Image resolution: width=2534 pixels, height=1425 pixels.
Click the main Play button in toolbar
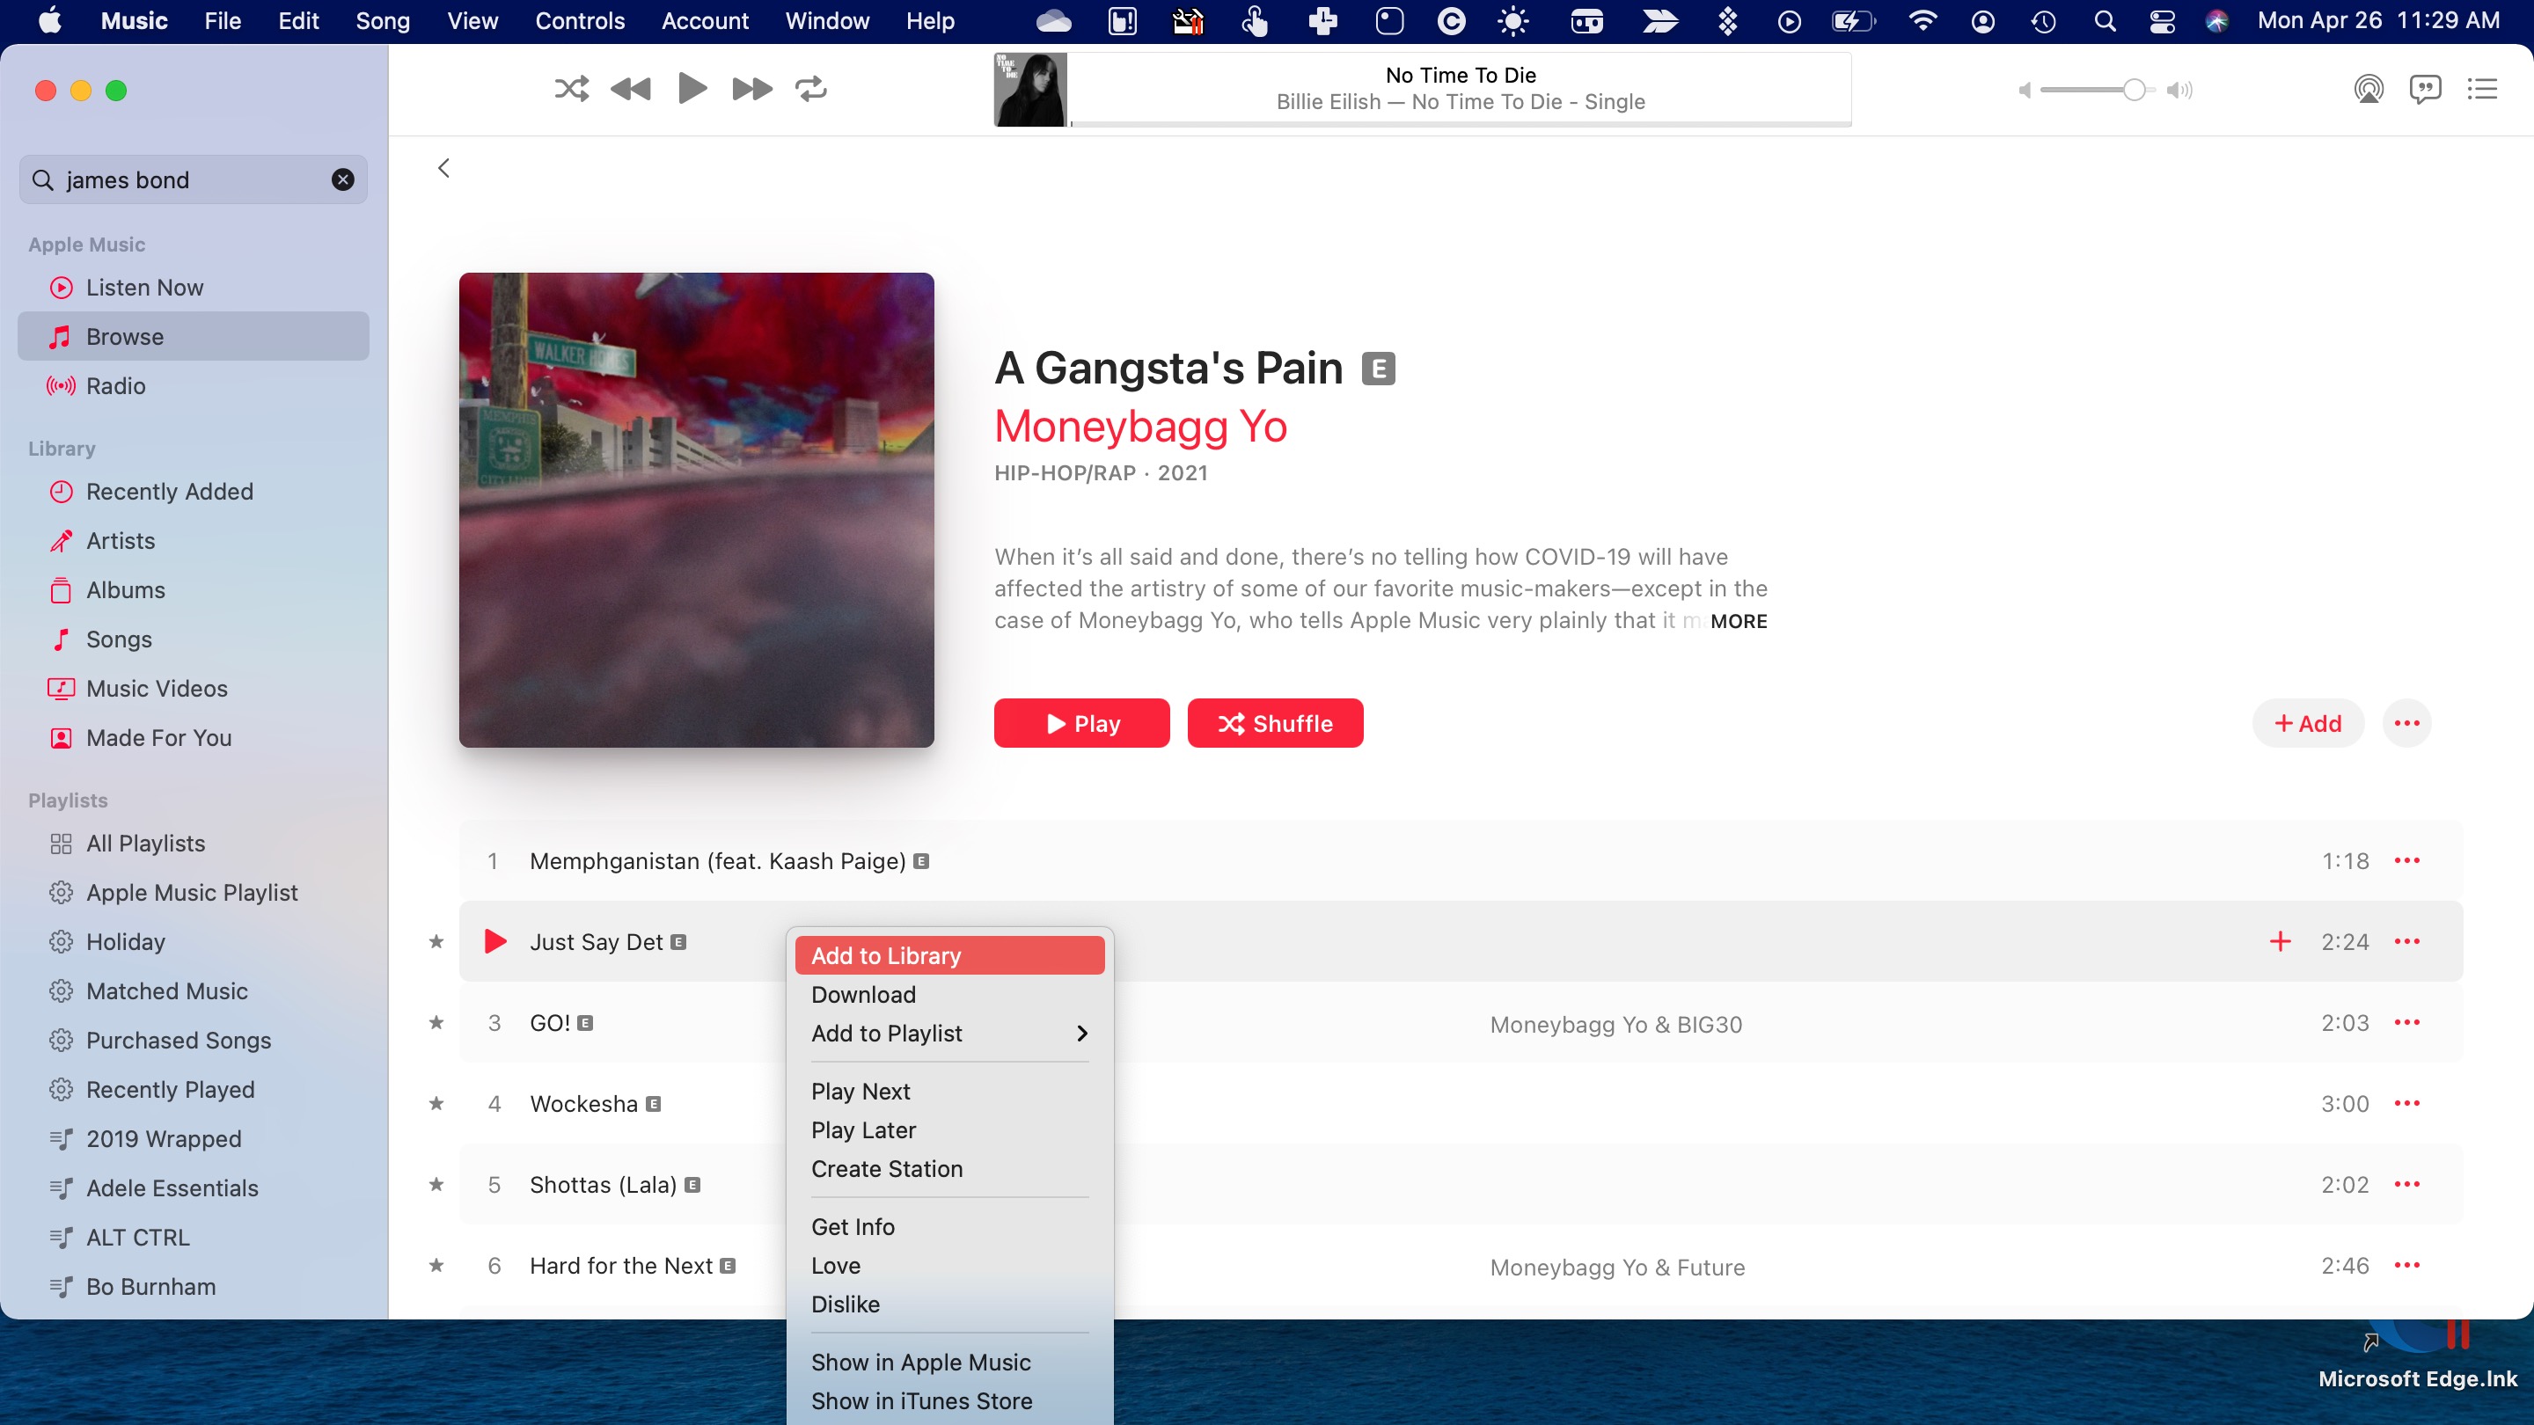pos(692,89)
